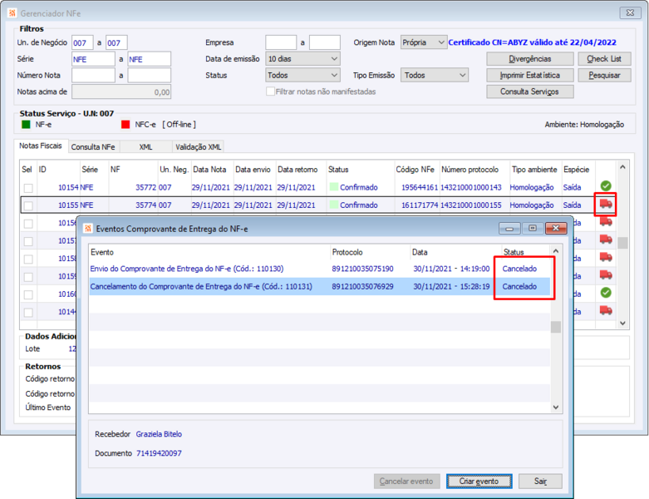Click the Documento value 71419420097

(x=159, y=453)
